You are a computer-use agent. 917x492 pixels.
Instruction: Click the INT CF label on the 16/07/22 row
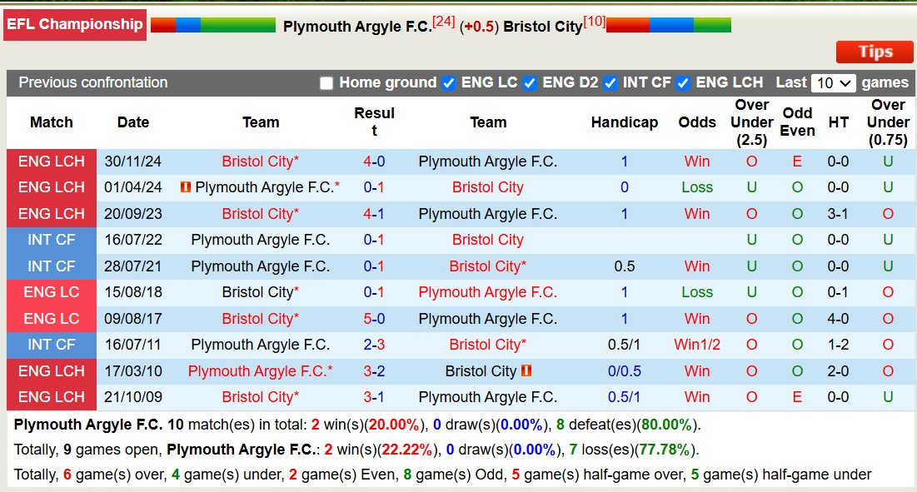(x=51, y=240)
